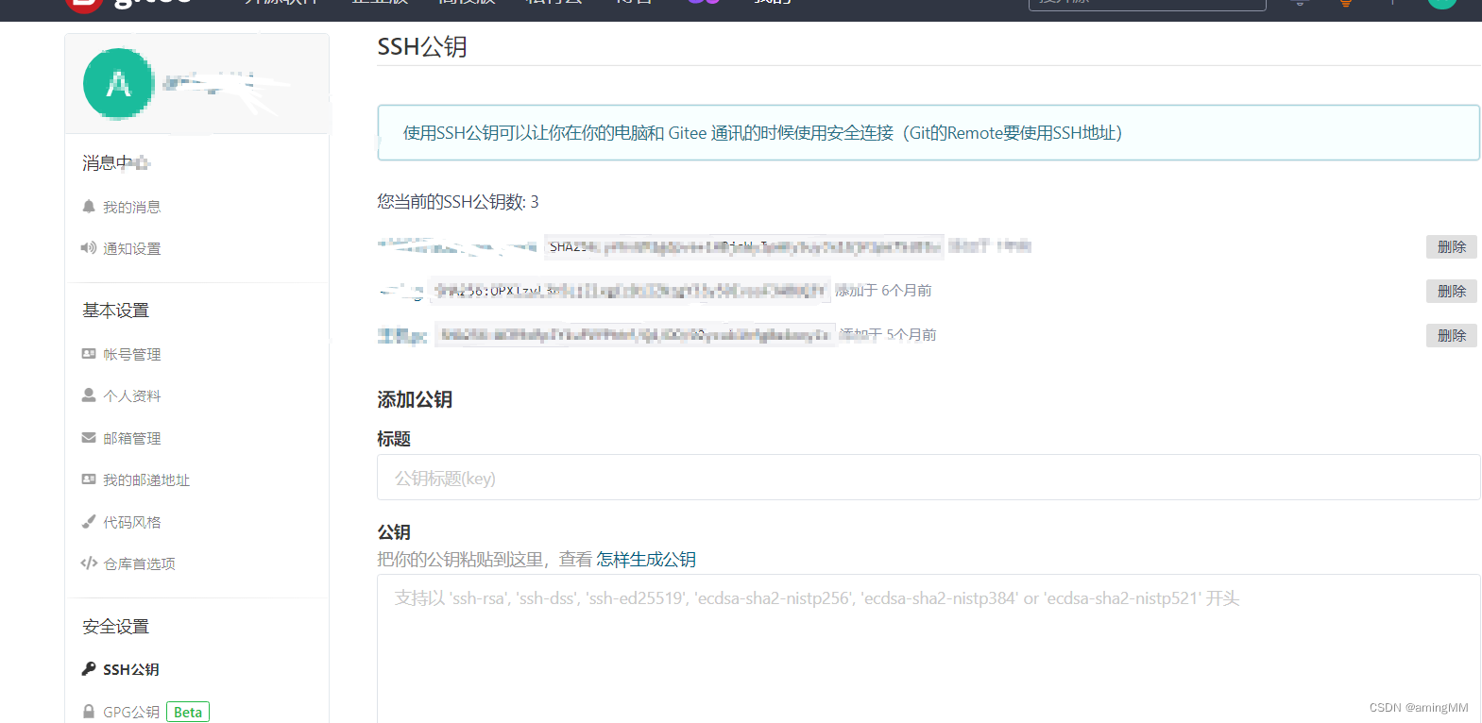The image size is (1482, 723).
Task: Click the search box in top navigation
Action: (1147, 5)
